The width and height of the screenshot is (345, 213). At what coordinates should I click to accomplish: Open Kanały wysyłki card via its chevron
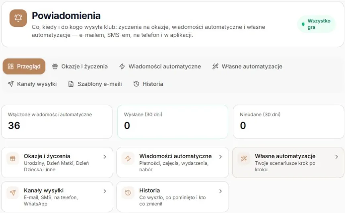[105, 191]
